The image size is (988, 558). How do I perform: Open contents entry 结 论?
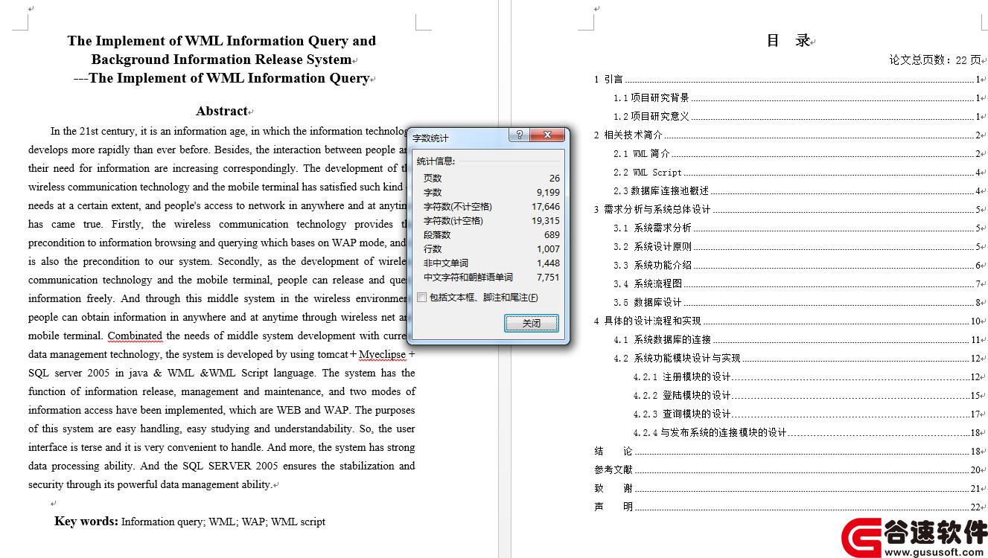[x=788, y=451]
